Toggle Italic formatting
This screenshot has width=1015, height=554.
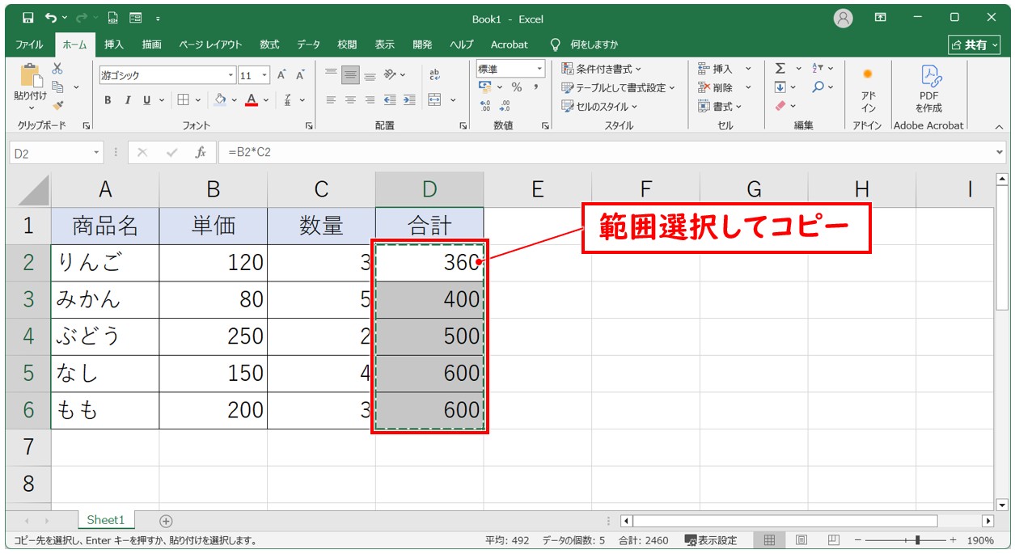pyautogui.click(x=127, y=100)
